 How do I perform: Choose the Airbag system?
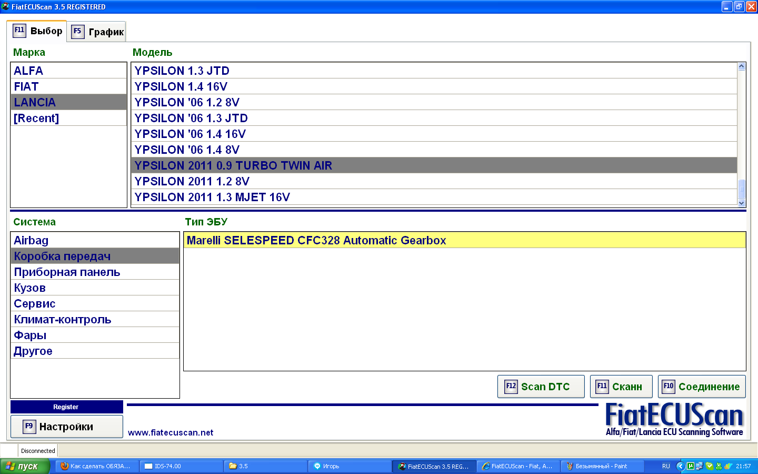pos(95,240)
